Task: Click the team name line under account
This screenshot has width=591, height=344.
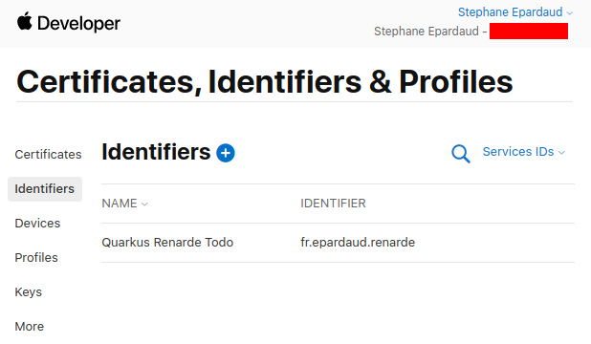Action: 471,32
